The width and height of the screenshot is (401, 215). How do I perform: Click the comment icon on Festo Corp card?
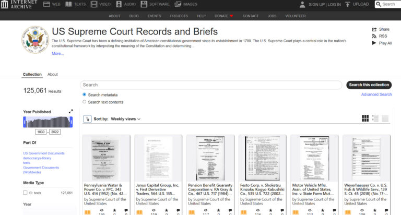pyautogui.click(x=282, y=210)
